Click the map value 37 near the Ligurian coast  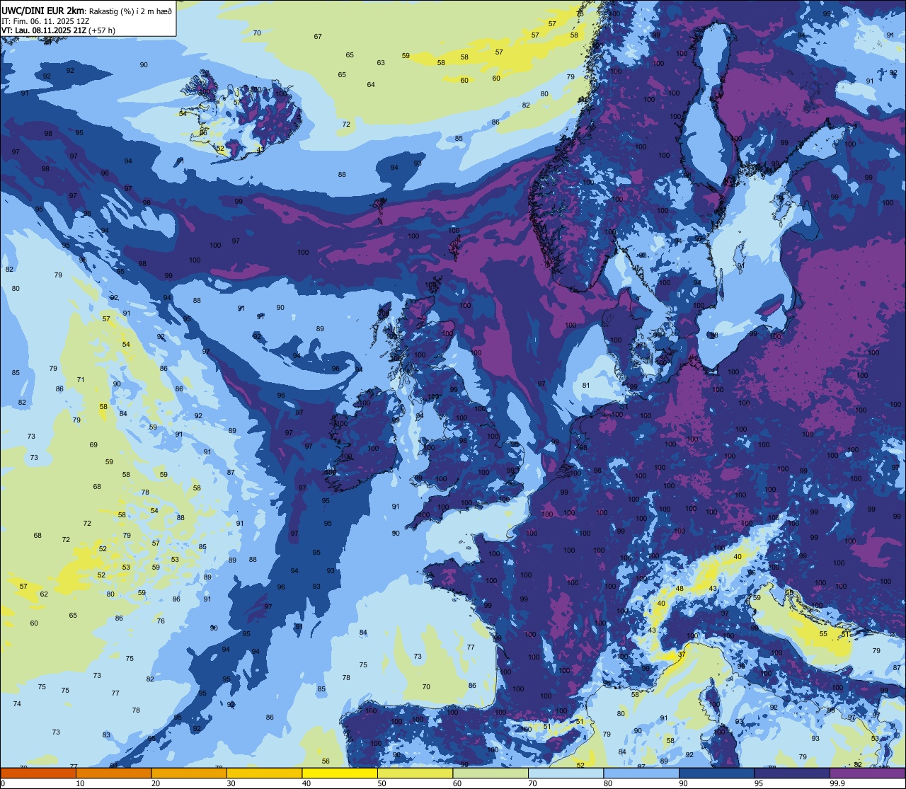pos(682,655)
